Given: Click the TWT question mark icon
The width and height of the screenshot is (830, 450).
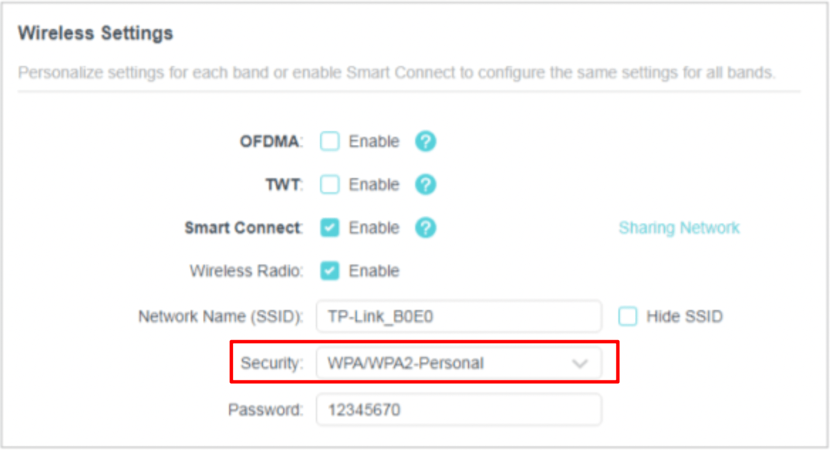Looking at the screenshot, I should (426, 184).
